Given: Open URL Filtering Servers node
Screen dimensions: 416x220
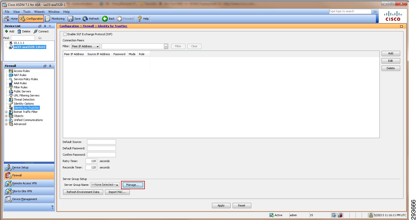Looking at the screenshot, I should click(27, 95).
